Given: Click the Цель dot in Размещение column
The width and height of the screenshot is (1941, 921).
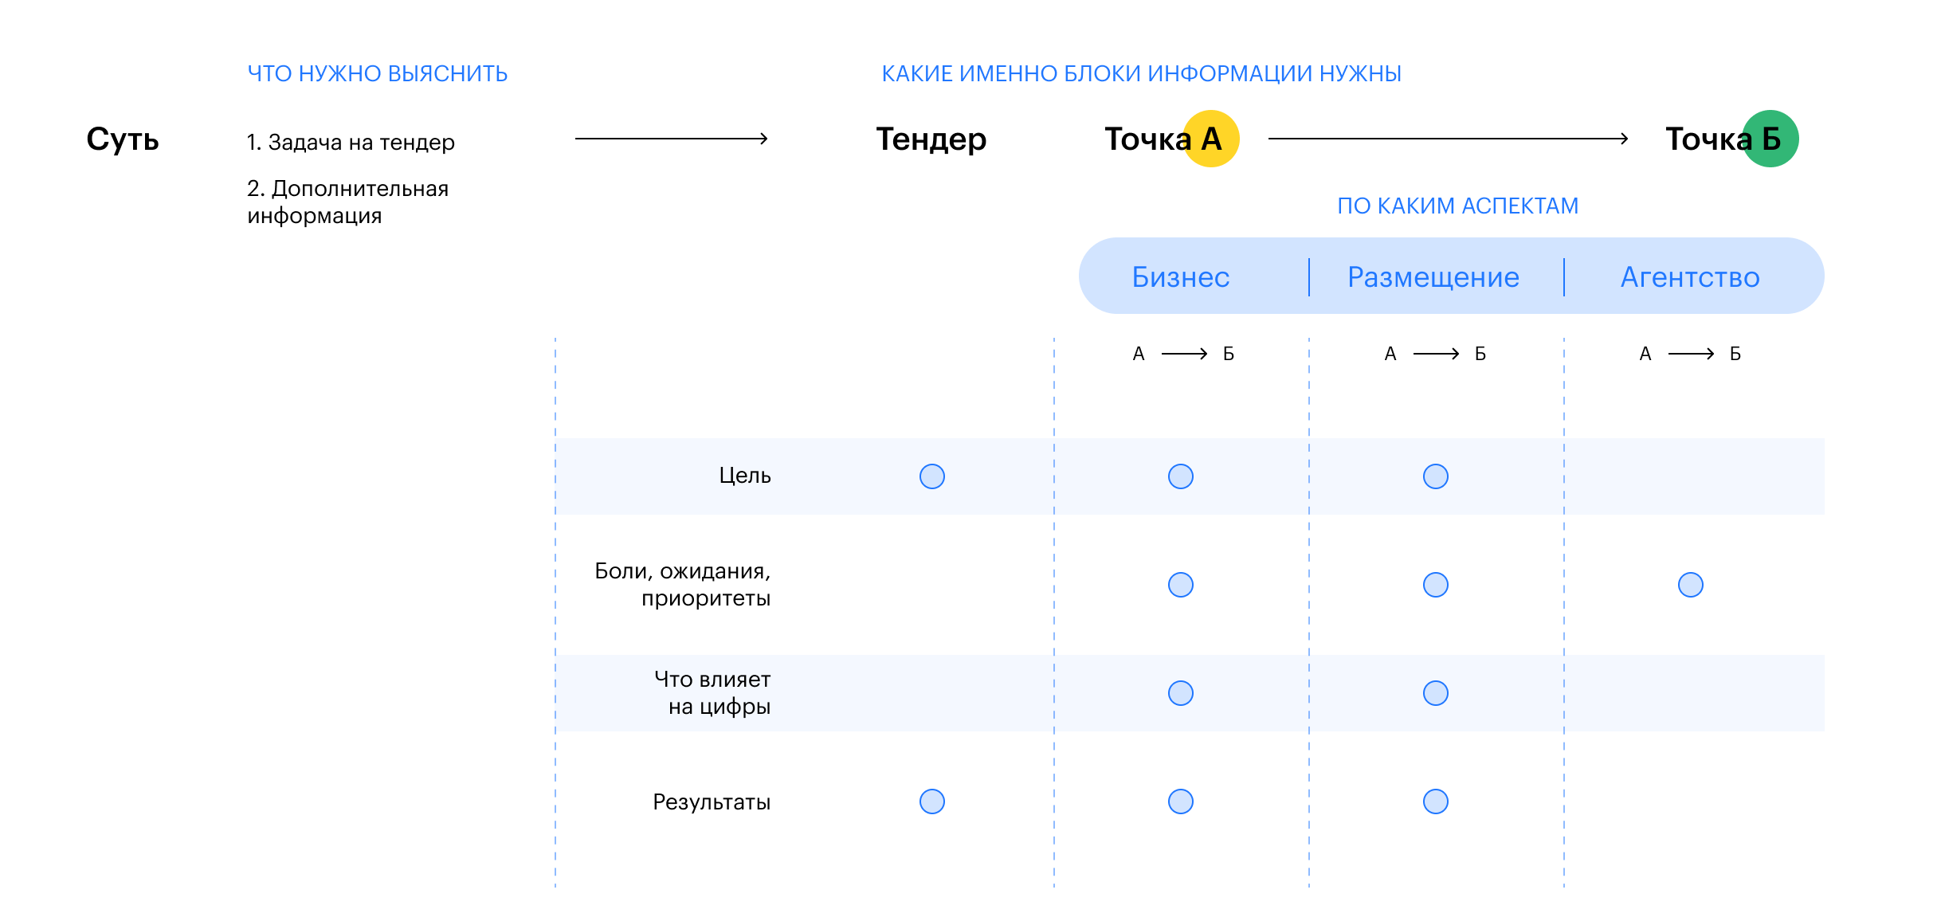Looking at the screenshot, I should [1436, 476].
